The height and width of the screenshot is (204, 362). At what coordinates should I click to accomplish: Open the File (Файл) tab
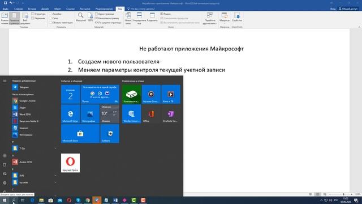6,9
